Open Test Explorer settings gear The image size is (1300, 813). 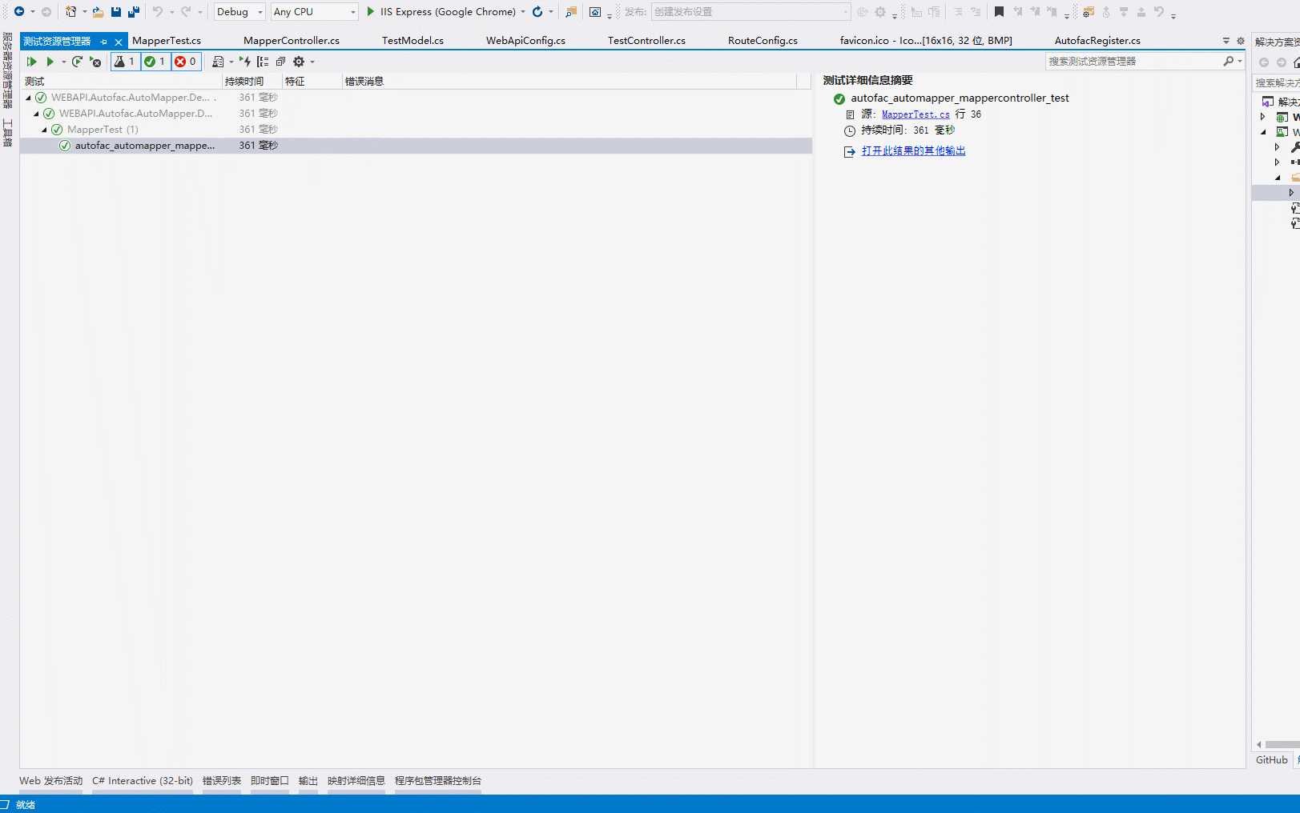coord(299,62)
